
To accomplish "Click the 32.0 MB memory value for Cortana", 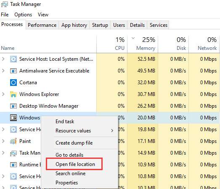I will (x=146, y=83).
